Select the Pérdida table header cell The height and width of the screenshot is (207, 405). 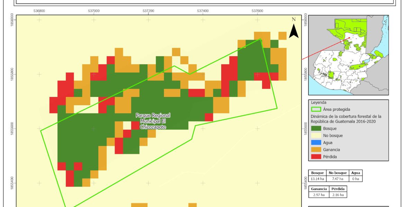click(x=337, y=189)
